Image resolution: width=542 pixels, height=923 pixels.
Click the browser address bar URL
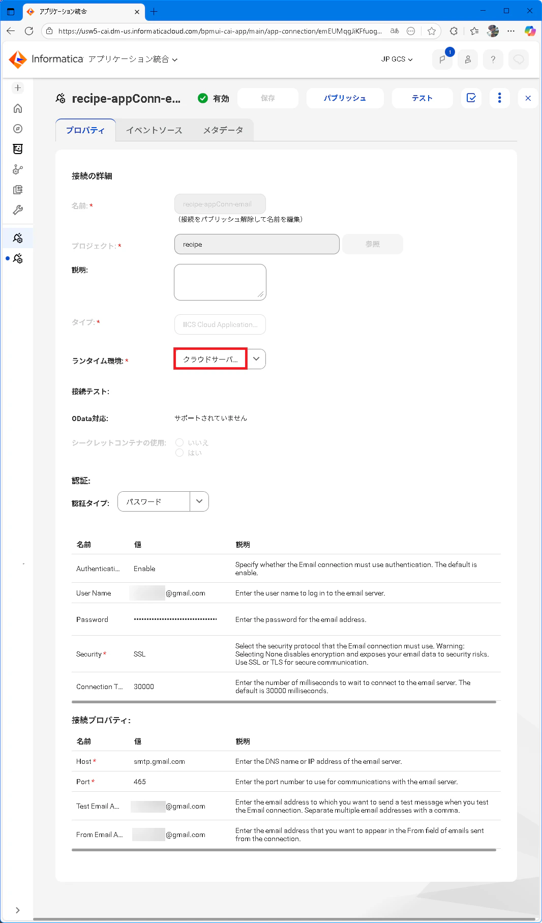[x=220, y=31]
